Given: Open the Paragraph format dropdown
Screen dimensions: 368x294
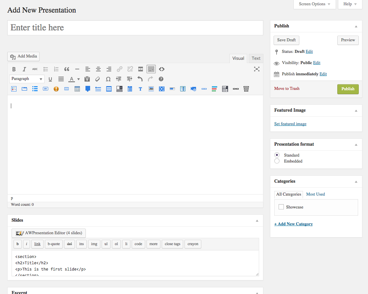Looking at the screenshot, I should pyautogui.click(x=26, y=79).
